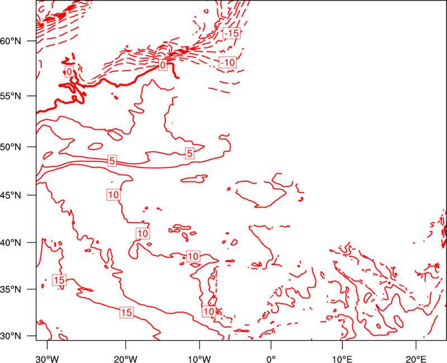Click the 30°W longitude axis label
The width and height of the screenshot is (447, 363).
pos(47,359)
